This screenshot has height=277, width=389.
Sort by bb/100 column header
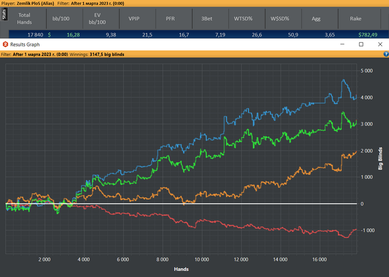click(x=61, y=18)
